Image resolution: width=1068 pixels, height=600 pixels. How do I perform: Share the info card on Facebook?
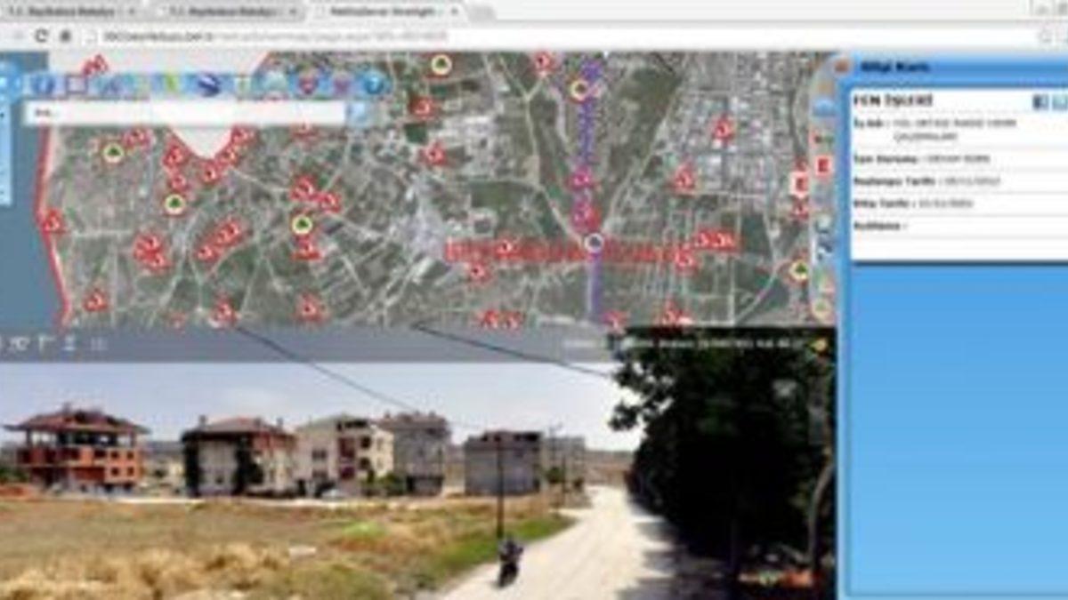[1040, 102]
